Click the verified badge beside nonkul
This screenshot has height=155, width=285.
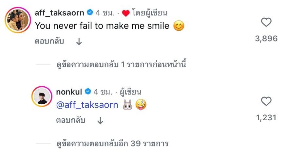click(x=88, y=92)
